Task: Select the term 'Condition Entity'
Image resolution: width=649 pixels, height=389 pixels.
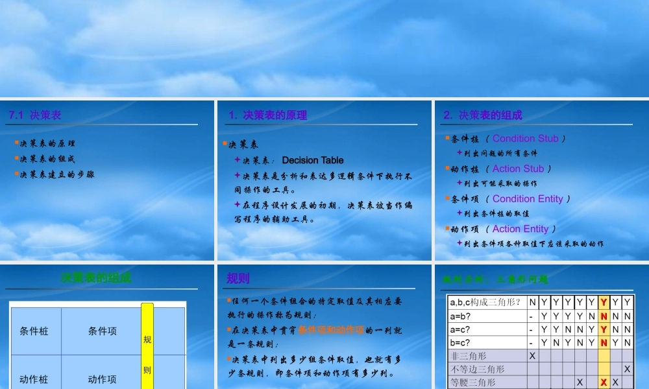Action: click(528, 199)
